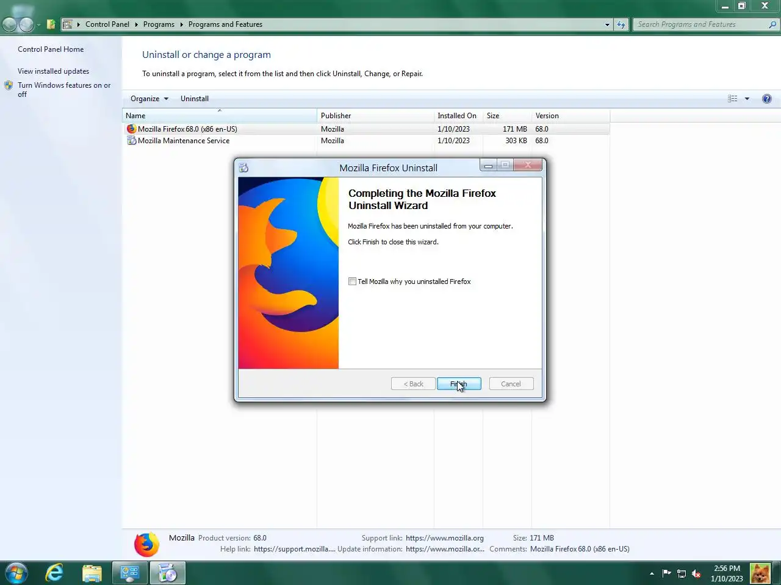Click the network tray icon

pos(682,573)
